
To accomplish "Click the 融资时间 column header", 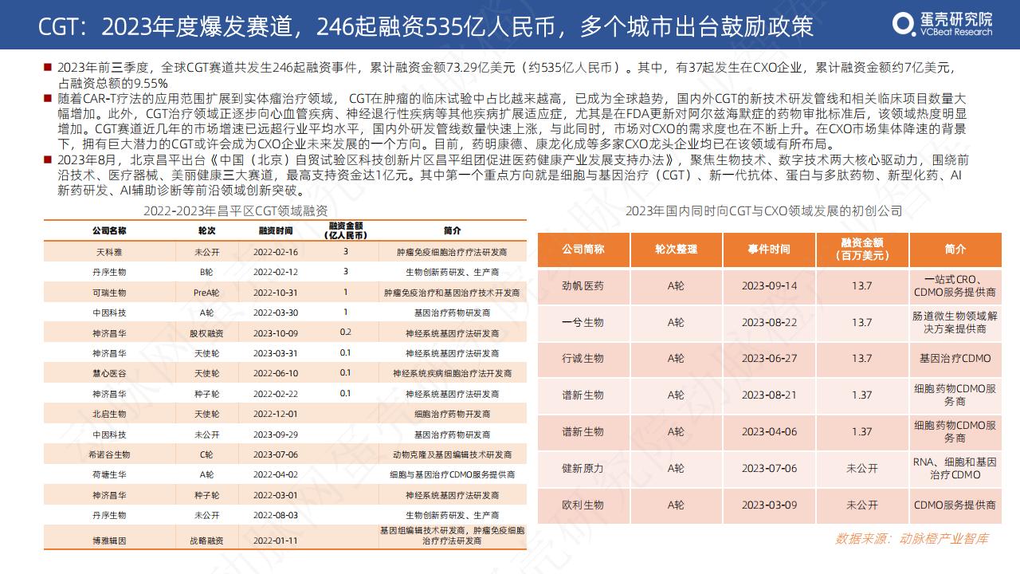I will point(276,230).
